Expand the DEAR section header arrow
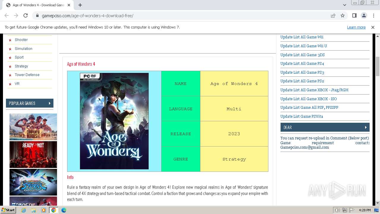 (x=366, y=127)
